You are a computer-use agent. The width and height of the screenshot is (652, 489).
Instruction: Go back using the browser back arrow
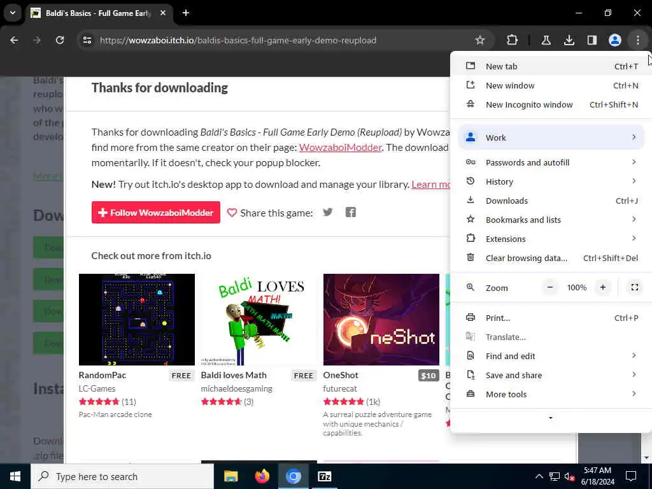click(x=14, y=40)
